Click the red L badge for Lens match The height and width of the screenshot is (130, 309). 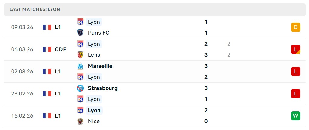(295, 49)
